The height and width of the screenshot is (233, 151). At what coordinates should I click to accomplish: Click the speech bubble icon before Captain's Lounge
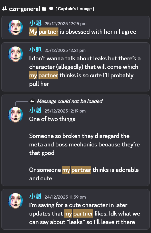[x=51, y=9]
